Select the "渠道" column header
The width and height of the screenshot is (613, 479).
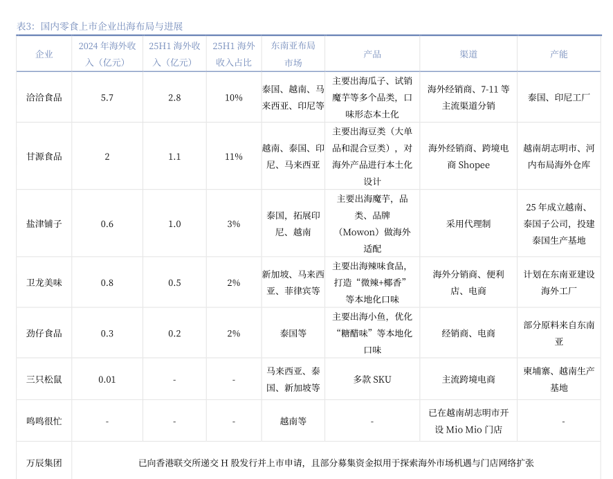468,54
